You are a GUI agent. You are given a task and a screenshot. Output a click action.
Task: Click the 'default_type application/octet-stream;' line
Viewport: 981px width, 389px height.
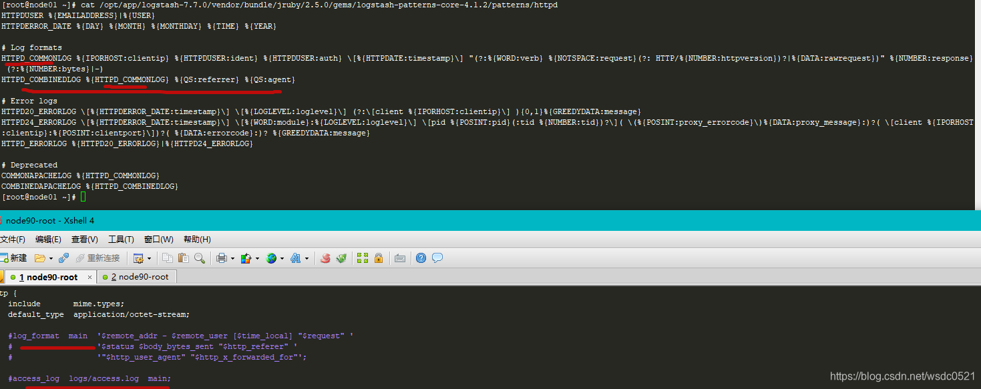[99, 314]
